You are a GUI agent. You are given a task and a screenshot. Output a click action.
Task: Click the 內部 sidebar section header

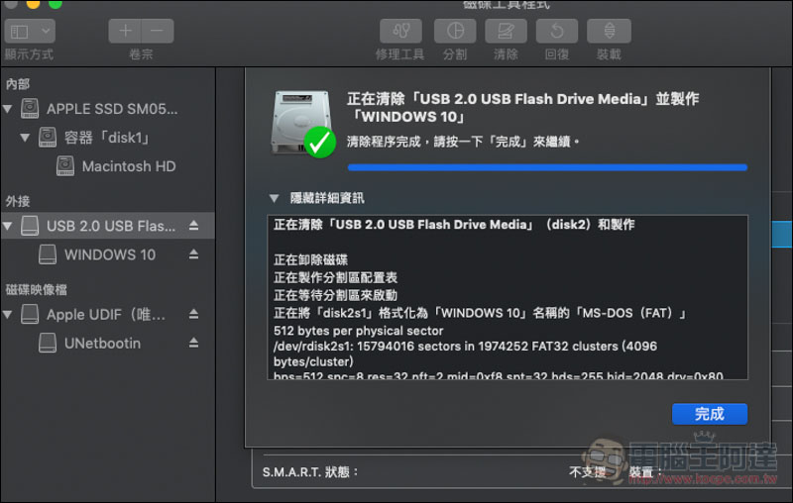[x=18, y=84]
